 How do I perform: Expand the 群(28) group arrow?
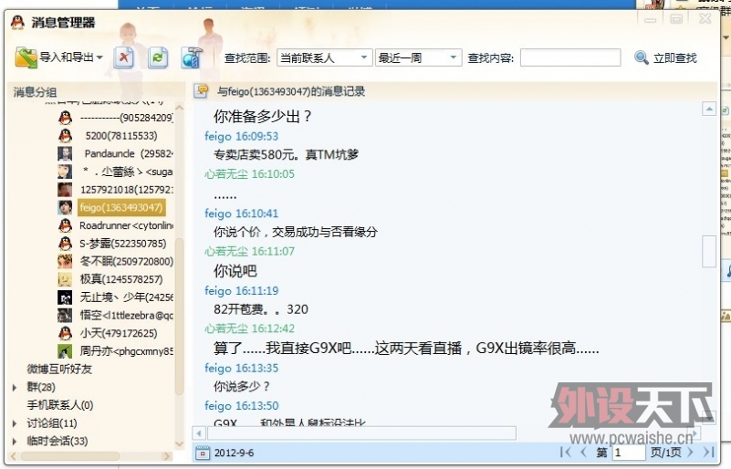pos(15,388)
